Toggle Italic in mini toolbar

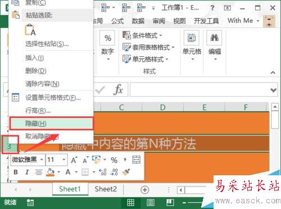(x=27, y=172)
